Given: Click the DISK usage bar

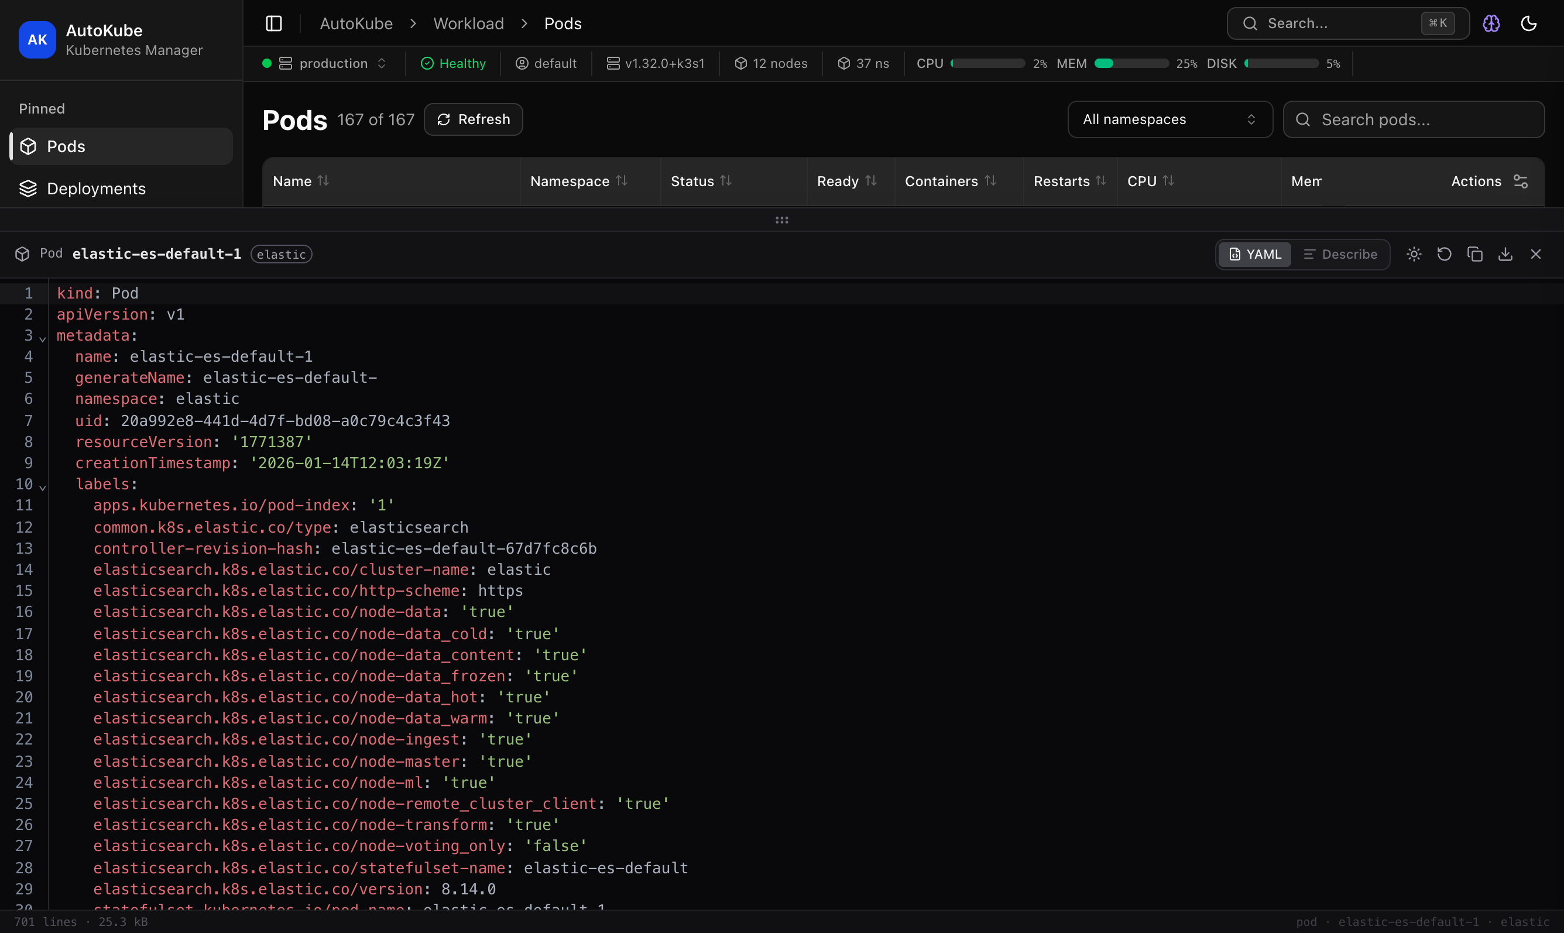Looking at the screenshot, I should (1281, 63).
